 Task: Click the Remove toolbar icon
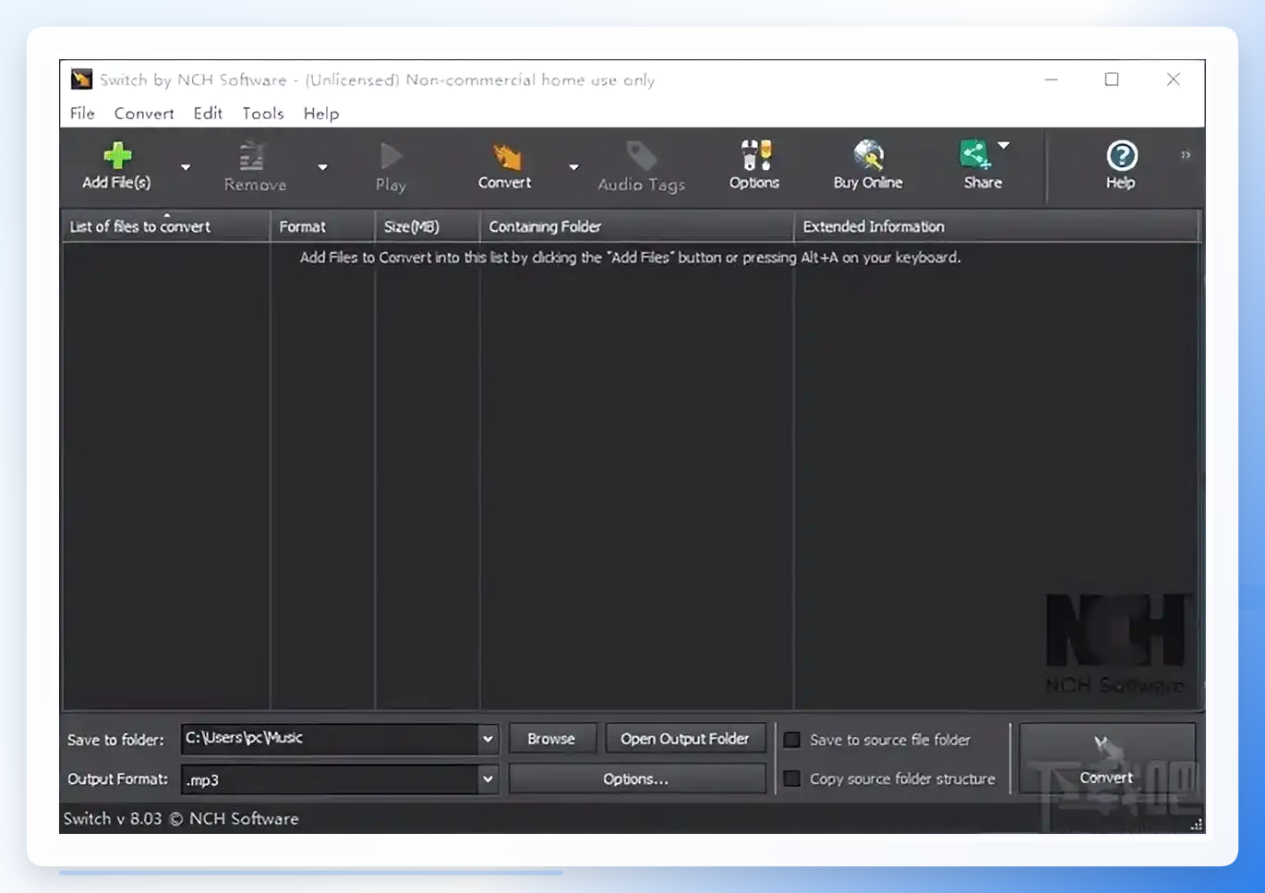pyautogui.click(x=251, y=156)
